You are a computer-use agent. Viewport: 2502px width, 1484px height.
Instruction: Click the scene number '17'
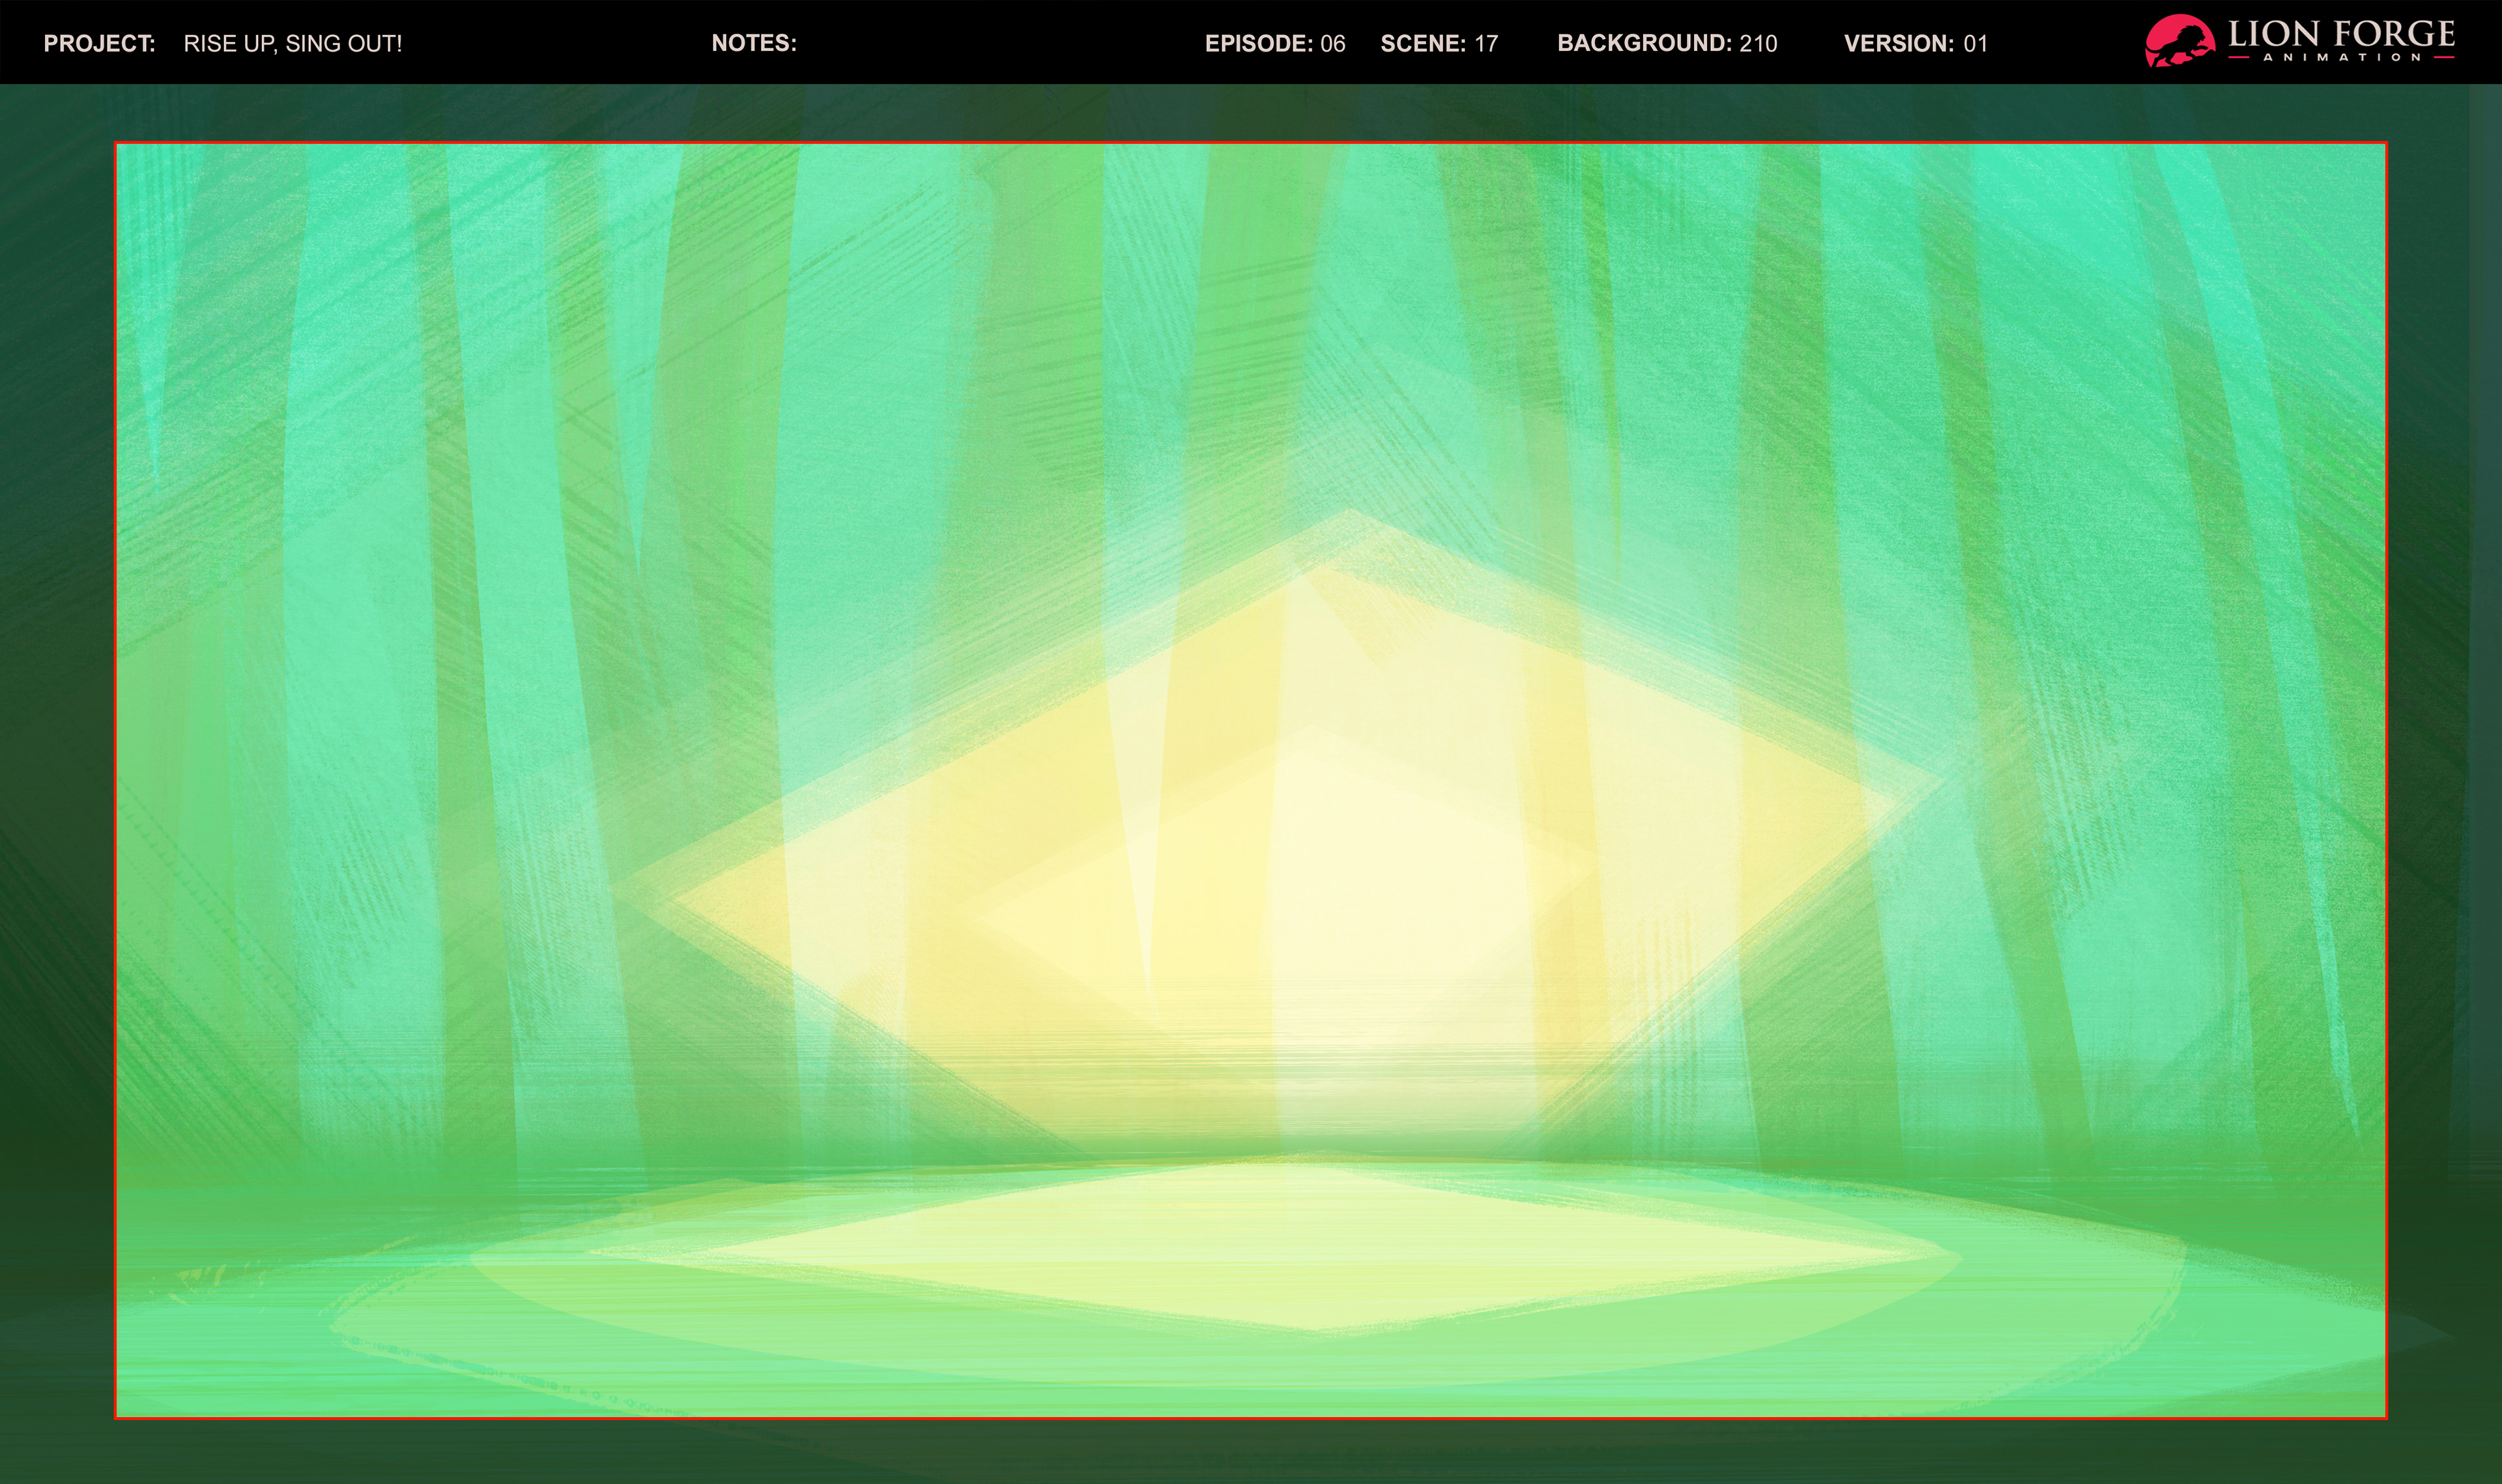(x=1486, y=44)
